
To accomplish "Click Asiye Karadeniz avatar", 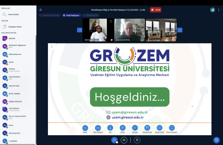I will (x=5, y=78).
